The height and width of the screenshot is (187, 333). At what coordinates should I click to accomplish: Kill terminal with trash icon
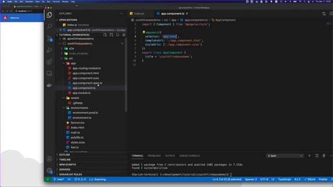pyautogui.click(x=324, y=156)
